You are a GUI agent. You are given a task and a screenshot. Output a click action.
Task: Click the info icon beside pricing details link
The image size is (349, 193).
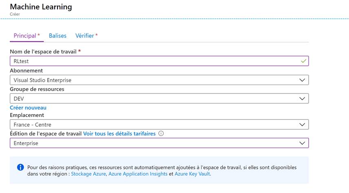(161, 134)
